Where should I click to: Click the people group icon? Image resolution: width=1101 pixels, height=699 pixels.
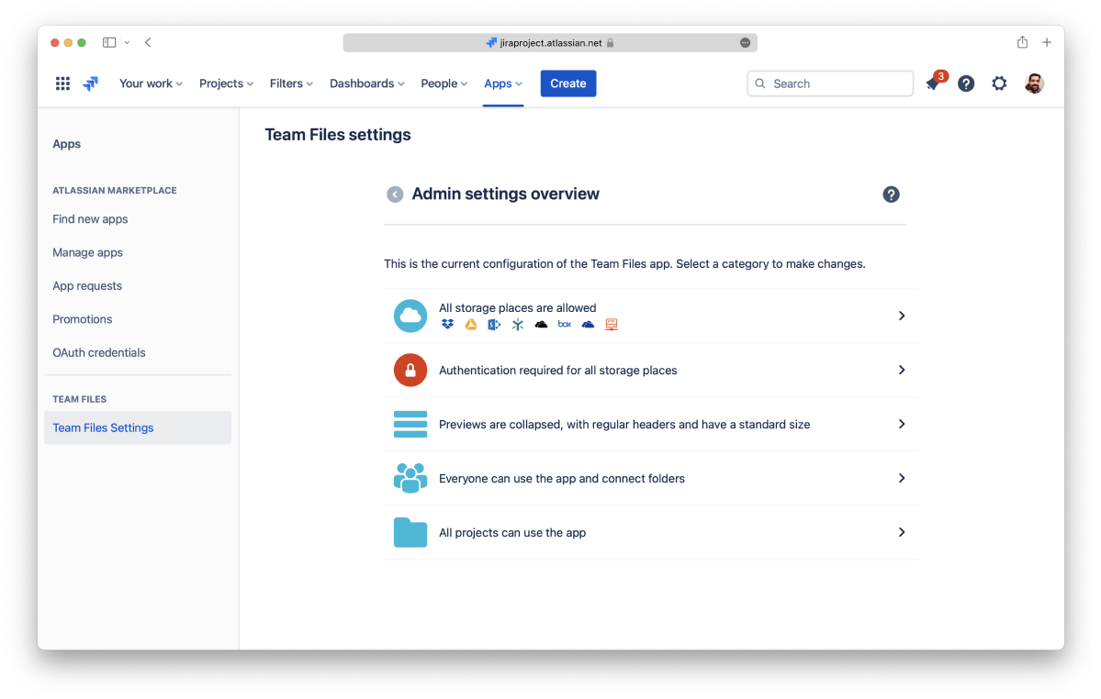[410, 478]
